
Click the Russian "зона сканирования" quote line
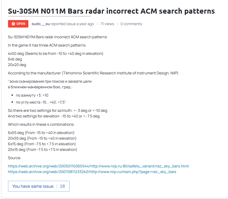(52, 81)
